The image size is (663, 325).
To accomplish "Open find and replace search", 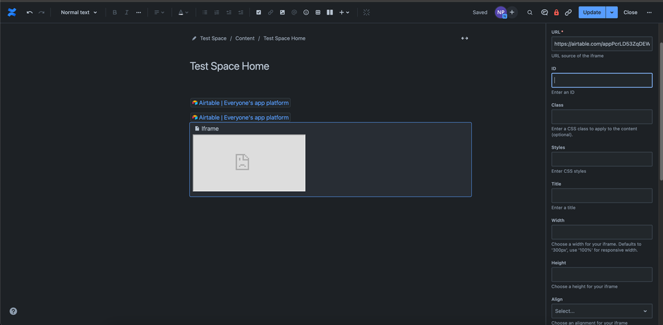I will 530,12.
